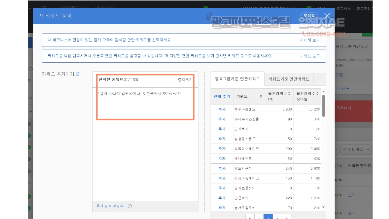Open the 키워드 도구 link
The width and height of the screenshot is (389, 219).
point(310,56)
